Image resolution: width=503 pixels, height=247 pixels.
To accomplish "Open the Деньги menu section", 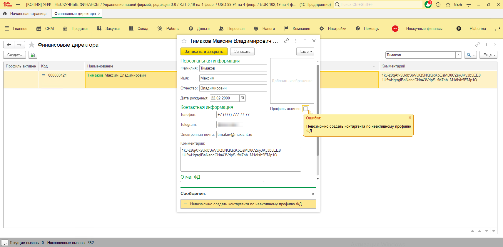I will (x=203, y=28).
